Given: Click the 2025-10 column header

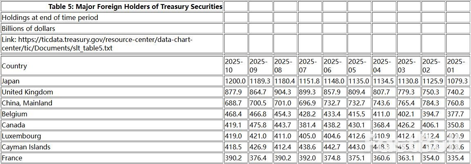Looking at the screenshot, I should (x=235, y=66).
